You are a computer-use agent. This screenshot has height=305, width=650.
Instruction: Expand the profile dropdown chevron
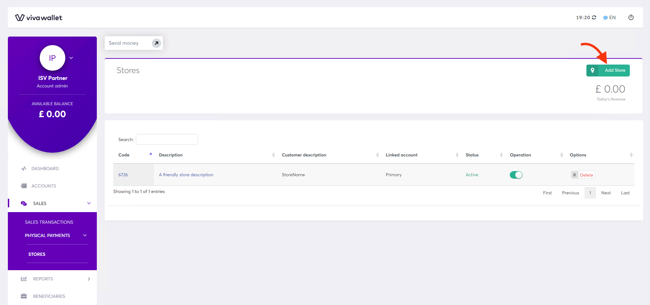coord(71,58)
